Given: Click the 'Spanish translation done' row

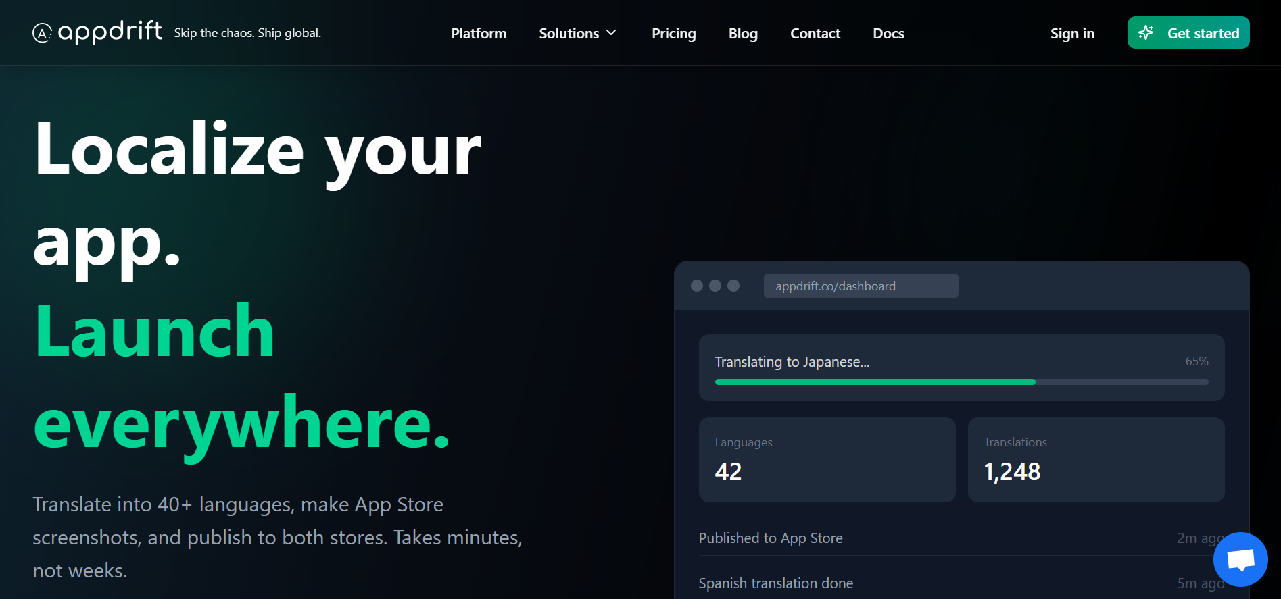Looking at the screenshot, I should pyautogui.click(x=961, y=583).
